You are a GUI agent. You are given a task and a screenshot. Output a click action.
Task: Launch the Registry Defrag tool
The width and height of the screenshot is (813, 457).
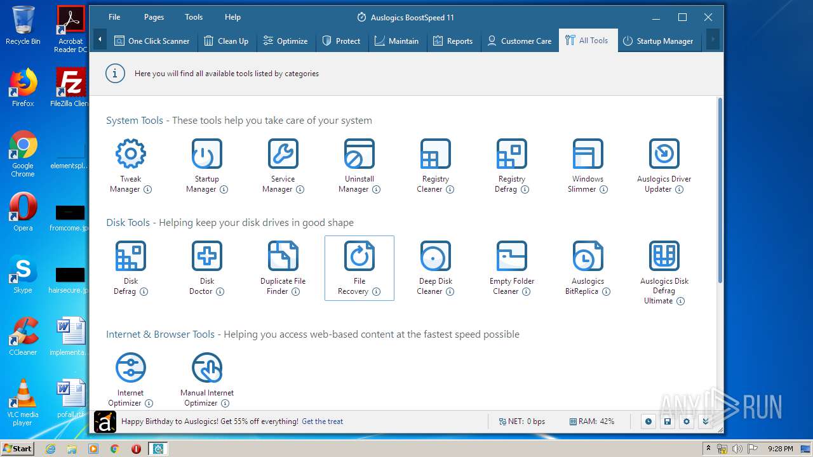click(511, 166)
